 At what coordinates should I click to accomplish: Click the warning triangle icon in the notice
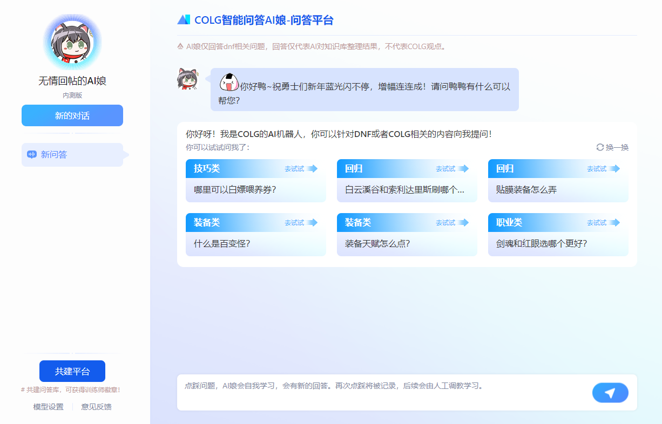click(x=180, y=46)
